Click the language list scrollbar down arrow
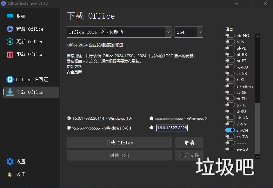The width and height of the screenshot is (273, 188). 258,156
